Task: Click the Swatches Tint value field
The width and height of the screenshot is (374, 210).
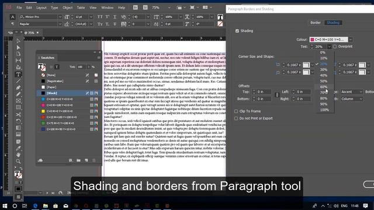Action: pos(81,67)
